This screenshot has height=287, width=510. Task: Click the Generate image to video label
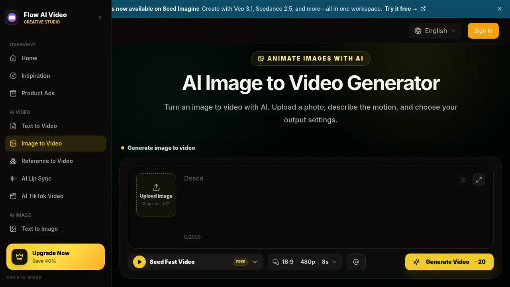pos(161,148)
